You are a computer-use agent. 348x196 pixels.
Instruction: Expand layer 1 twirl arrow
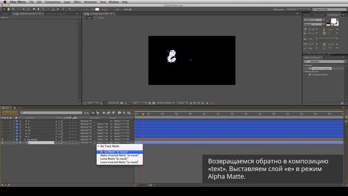(14, 121)
